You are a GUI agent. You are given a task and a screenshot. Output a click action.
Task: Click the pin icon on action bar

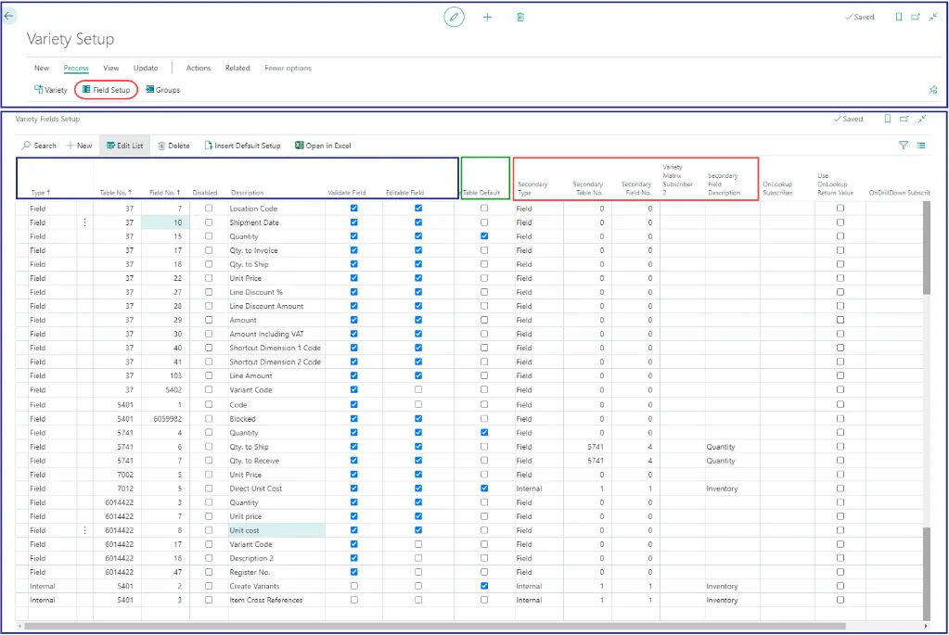click(x=932, y=90)
